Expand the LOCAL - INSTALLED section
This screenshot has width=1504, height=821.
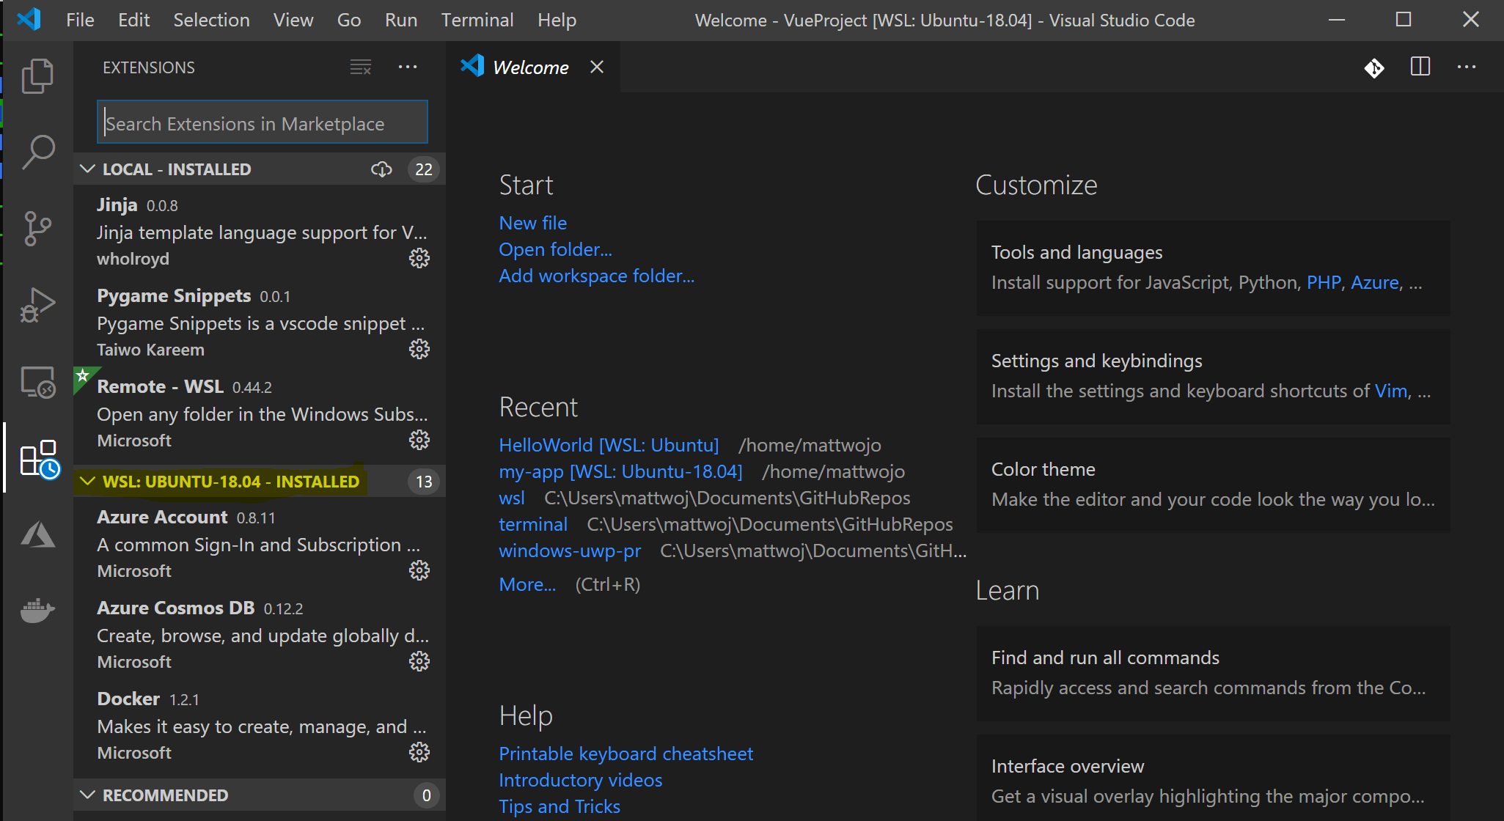(177, 169)
